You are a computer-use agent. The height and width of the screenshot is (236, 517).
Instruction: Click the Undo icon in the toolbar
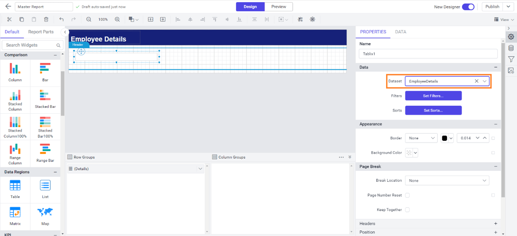(61, 19)
